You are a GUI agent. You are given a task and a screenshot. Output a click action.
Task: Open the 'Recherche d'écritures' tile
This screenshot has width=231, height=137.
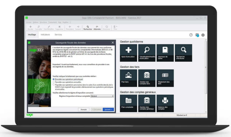[x=182, y=53]
